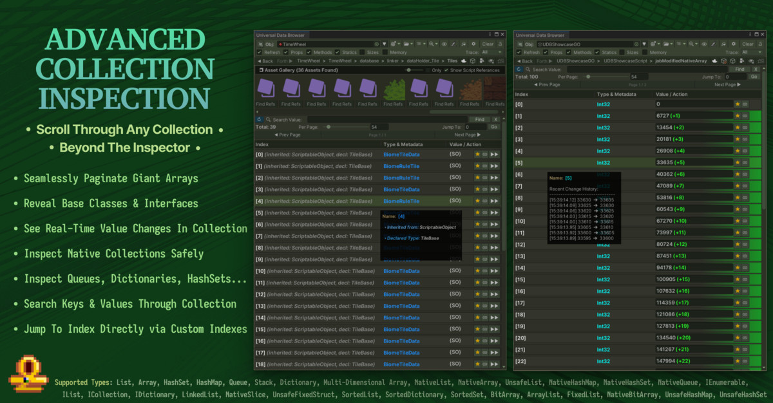773x403 pixels.
Task: Click the cloud icon after jobModifiedNativeArray breadcrumb
Action: point(714,61)
